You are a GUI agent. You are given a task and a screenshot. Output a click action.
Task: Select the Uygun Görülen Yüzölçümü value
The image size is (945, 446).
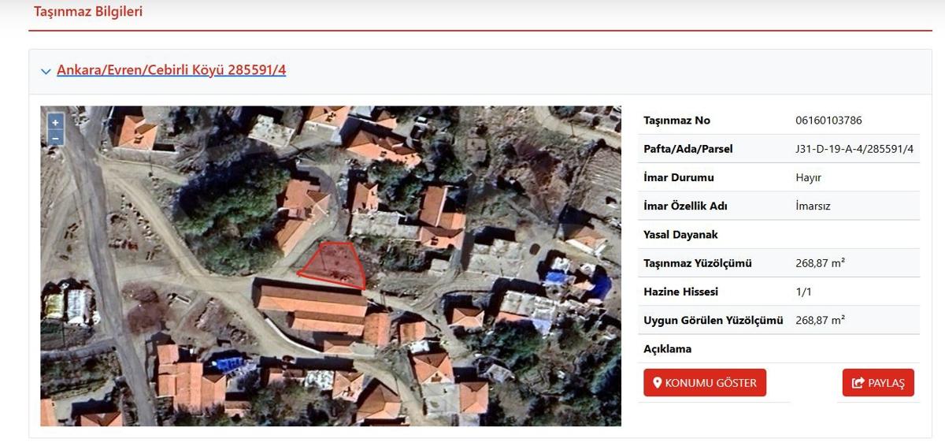point(820,320)
